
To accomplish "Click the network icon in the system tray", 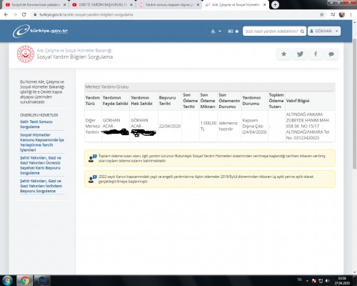I will (321, 281).
